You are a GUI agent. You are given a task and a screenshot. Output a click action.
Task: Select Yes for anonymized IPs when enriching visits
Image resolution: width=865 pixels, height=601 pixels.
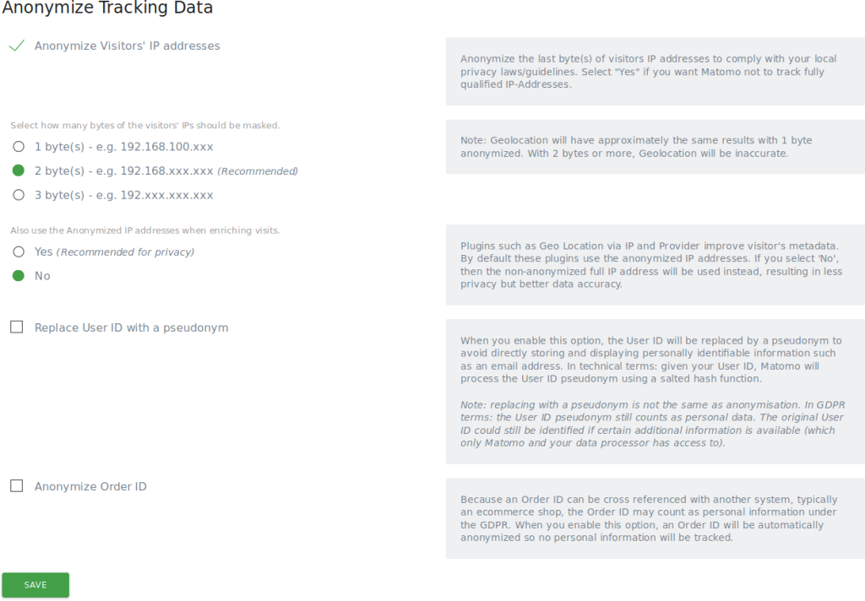pyautogui.click(x=18, y=251)
